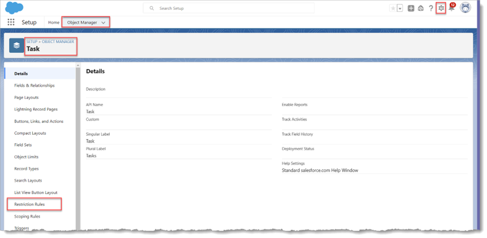Screen dimensions: 487x238
Task: Click the Object Manager breadcrumb link
Action: [x=58, y=42]
